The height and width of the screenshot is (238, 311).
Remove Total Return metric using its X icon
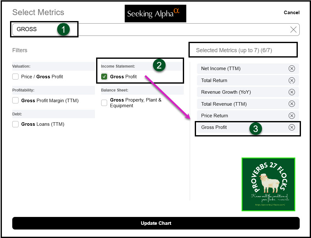coord(292,80)
